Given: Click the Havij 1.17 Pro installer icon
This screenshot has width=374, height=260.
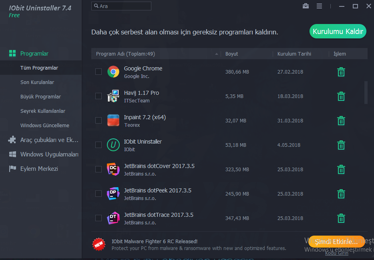Looking at the screenshot, I should [x=113, y=96].
